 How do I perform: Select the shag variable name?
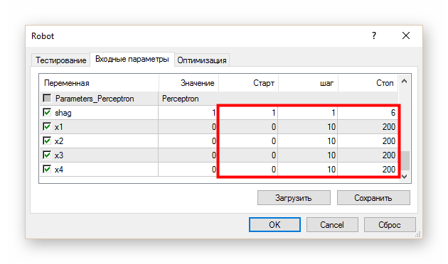tap(63, 113)
